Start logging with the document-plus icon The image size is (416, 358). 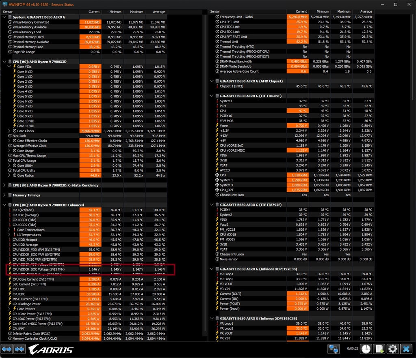(x=379, y=349)
